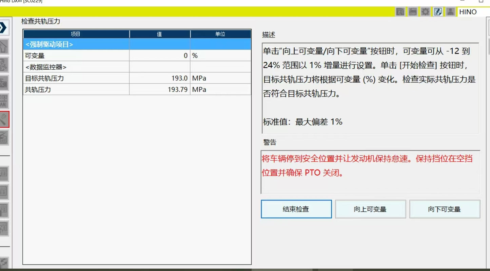Select the 共轨压力 row in the table
The image size is (490, 271).
coord(76,89)
